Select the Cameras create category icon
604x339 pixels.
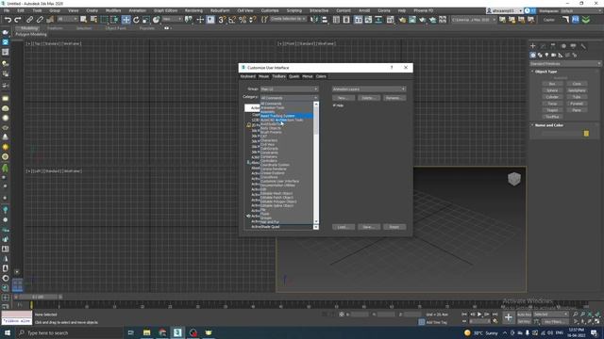click(554, 56)
